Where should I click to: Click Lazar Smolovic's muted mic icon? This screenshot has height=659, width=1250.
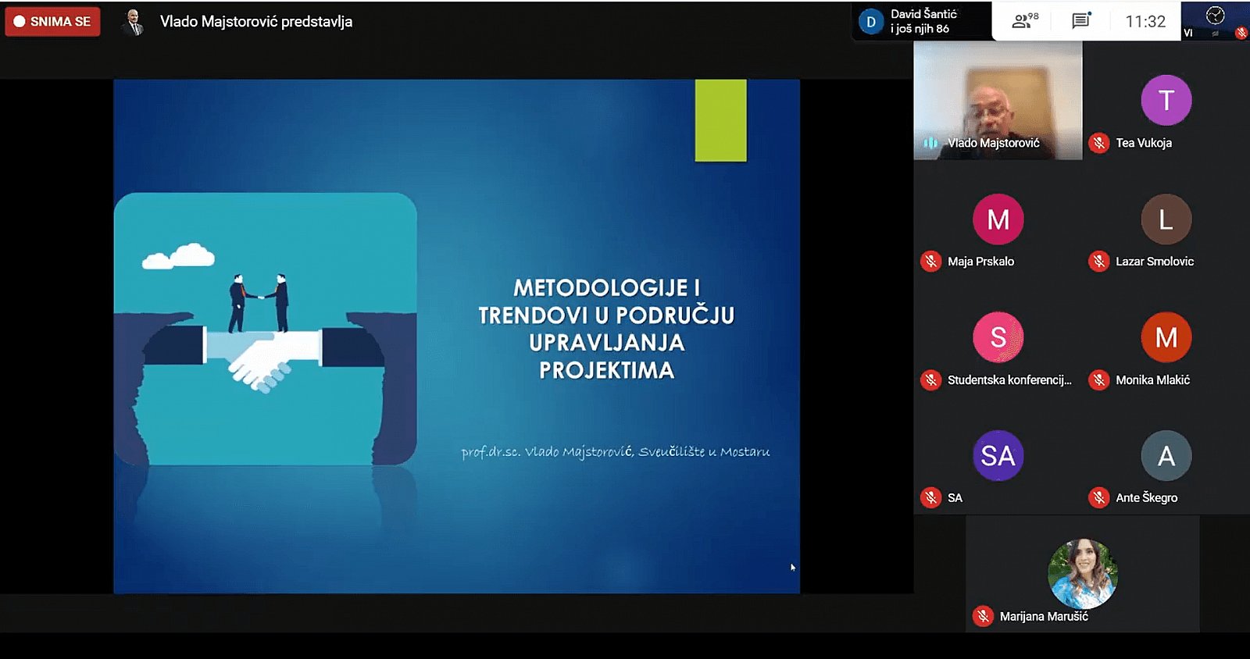(1099, 262)
